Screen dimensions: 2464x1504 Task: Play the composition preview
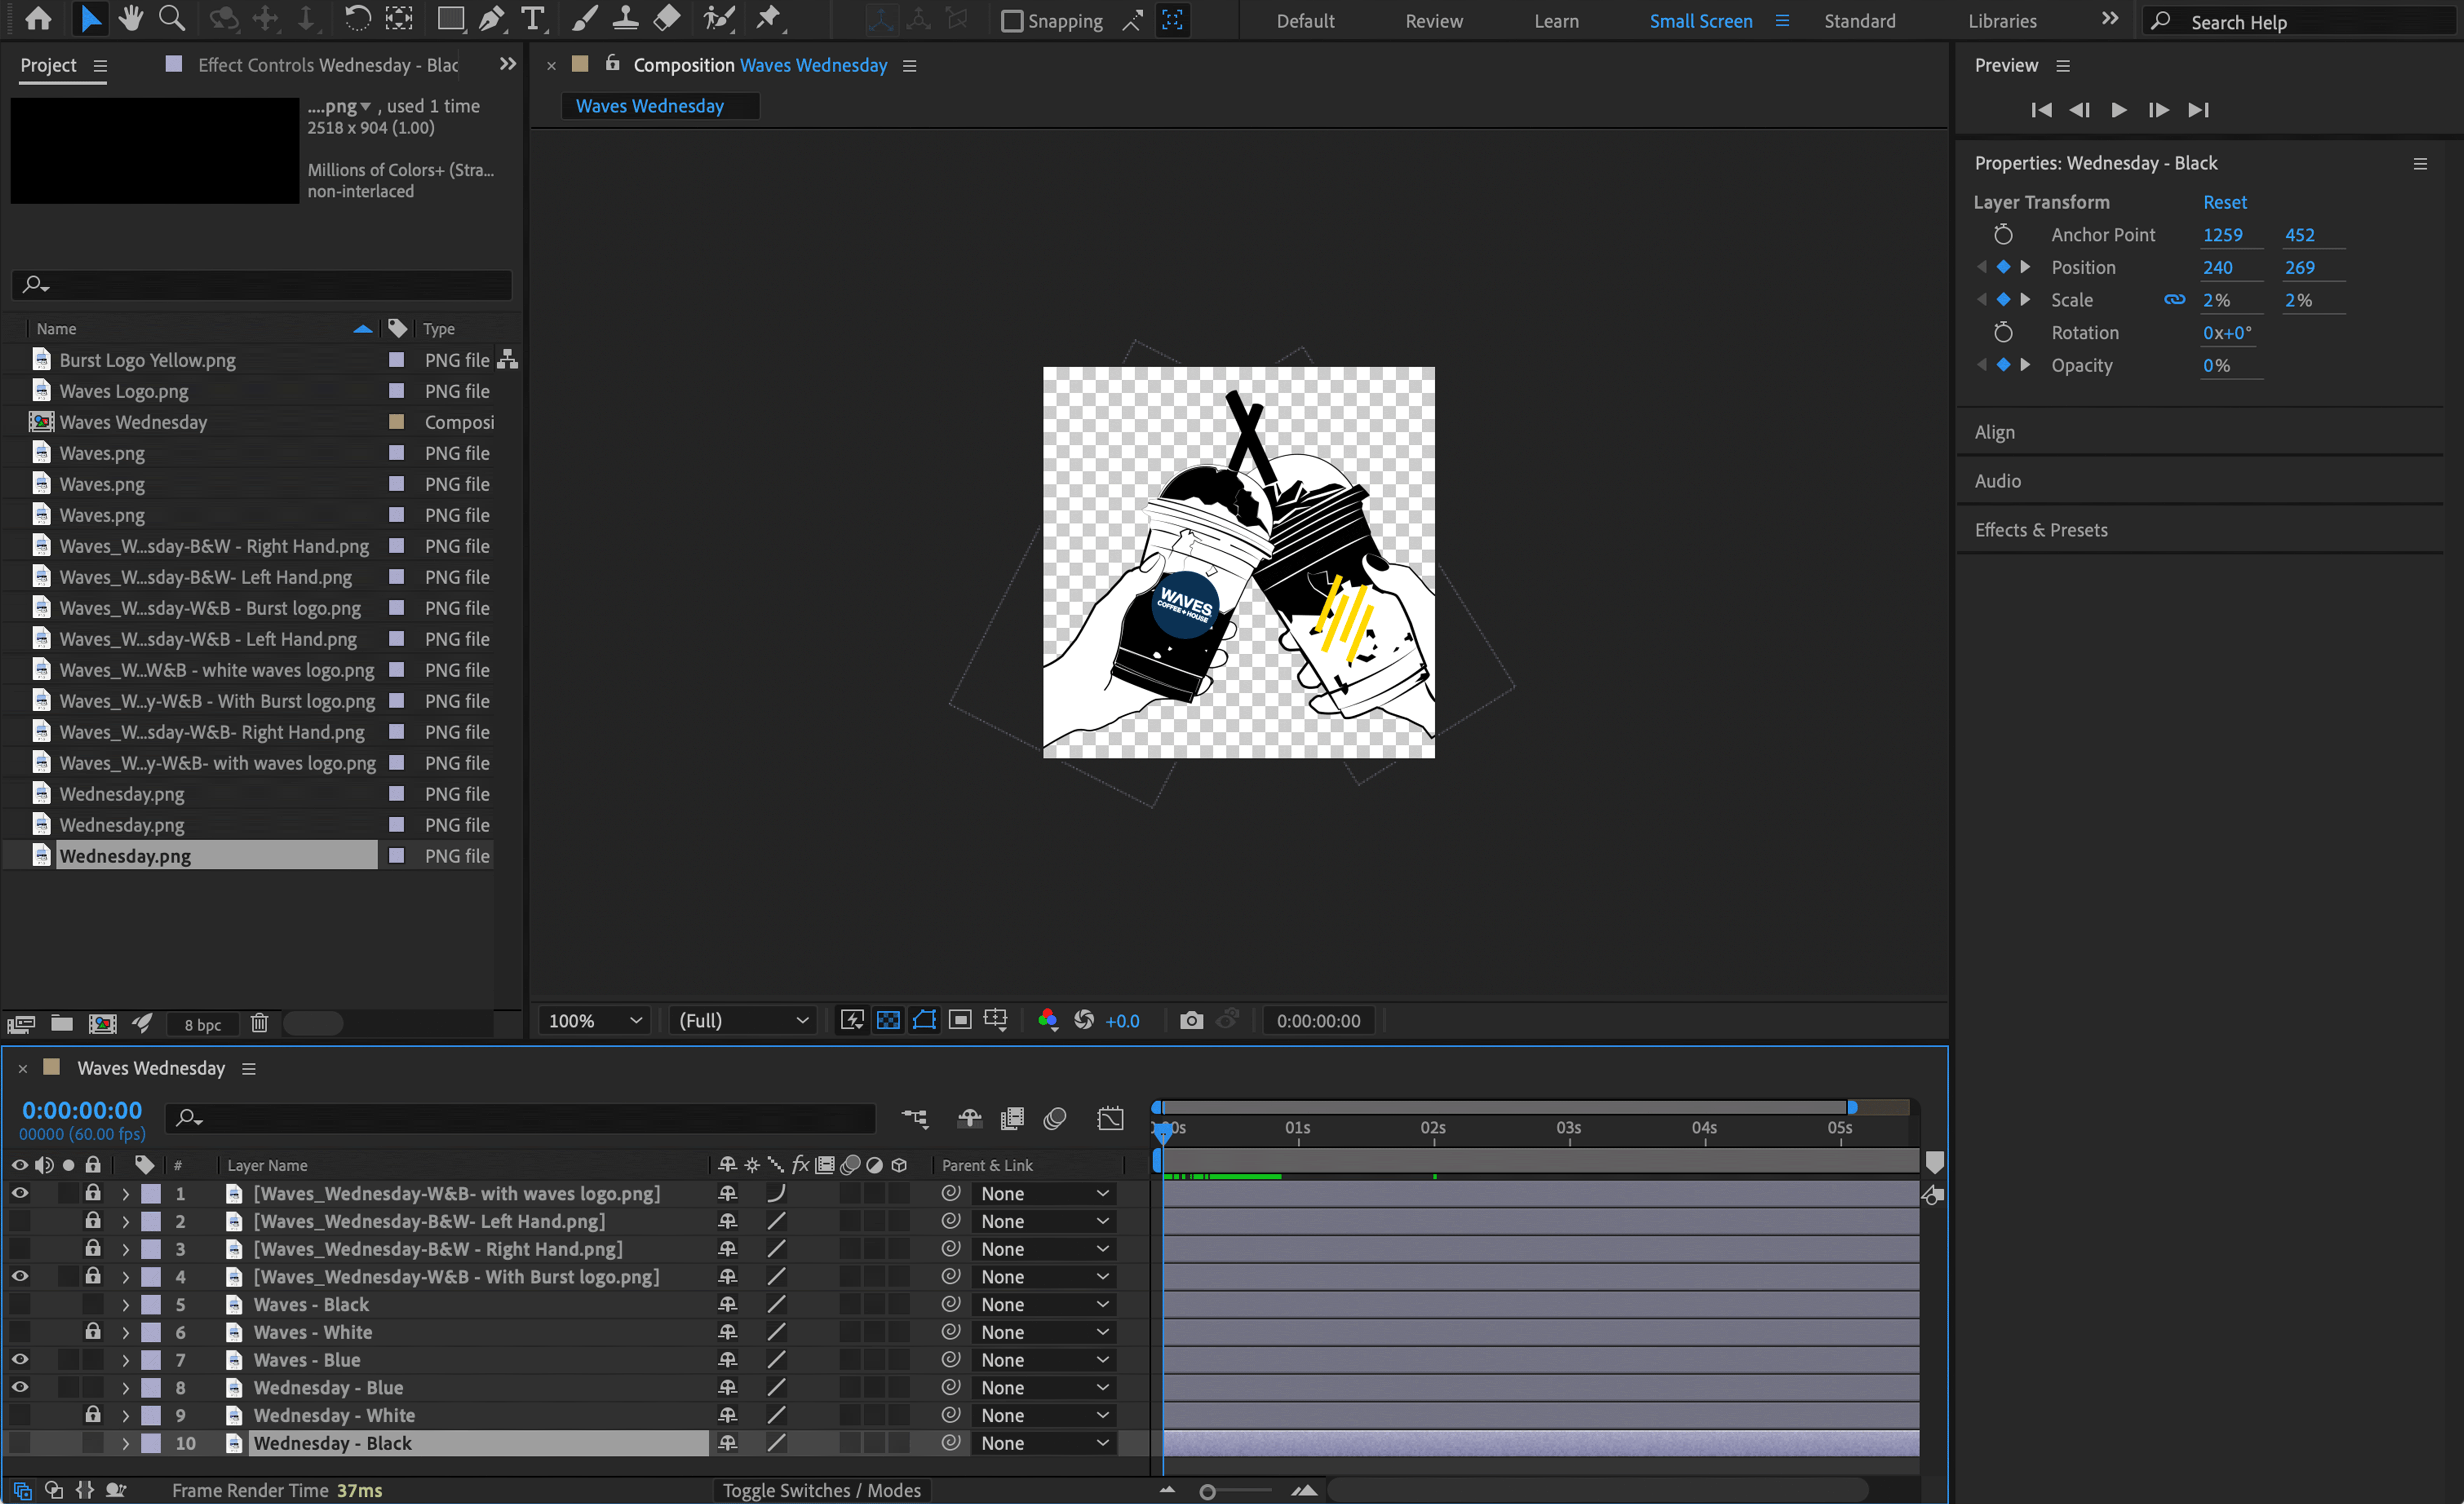2118,110
